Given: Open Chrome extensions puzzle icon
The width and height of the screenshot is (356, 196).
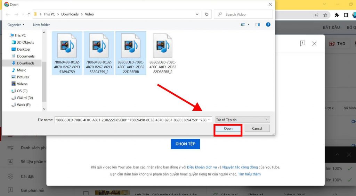Looking at the screenshot, I should pyautogui.click(x=337, y=15).
